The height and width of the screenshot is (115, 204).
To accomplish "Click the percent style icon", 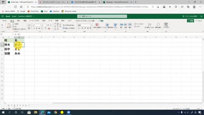I will (x=83, y=28).
